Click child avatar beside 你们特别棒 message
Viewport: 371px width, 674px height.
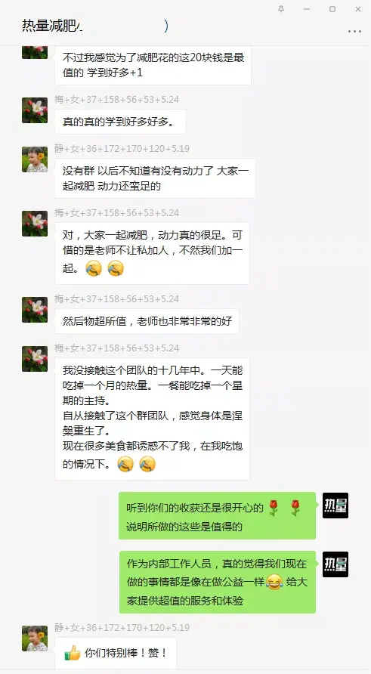[35, 638]
